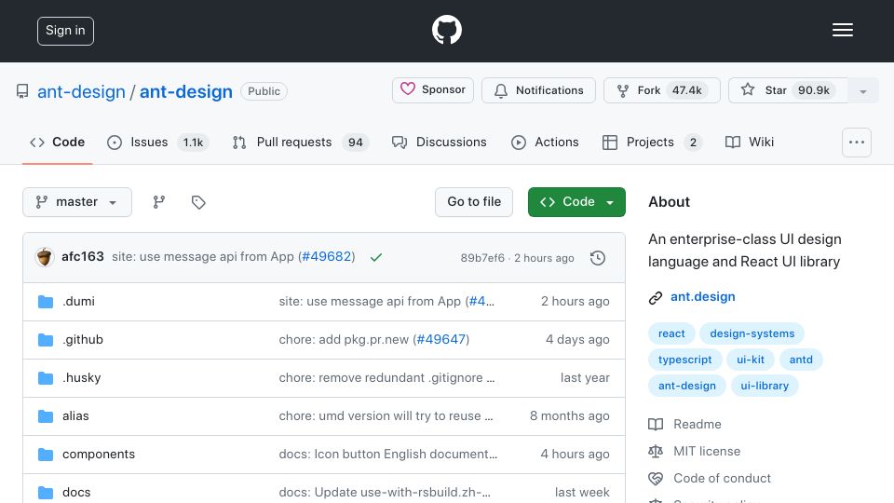Click the repository icon beside ant-design

coord(22,91)
